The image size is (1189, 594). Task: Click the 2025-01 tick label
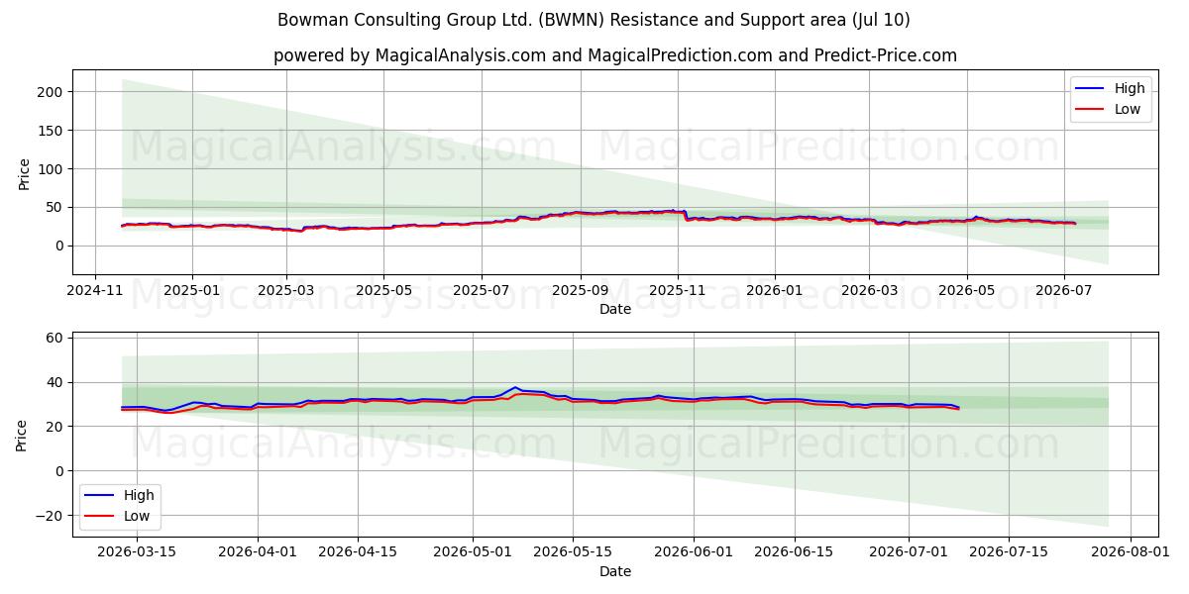(x=191, y=290)
